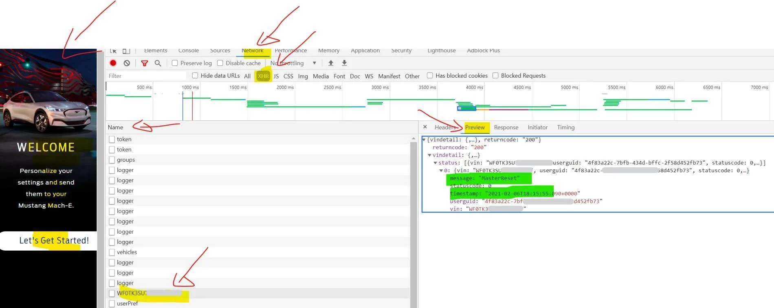The height and width of the screenshot is (308, 774).
Task: Clear the network log icon
Action: pos(127,63)
